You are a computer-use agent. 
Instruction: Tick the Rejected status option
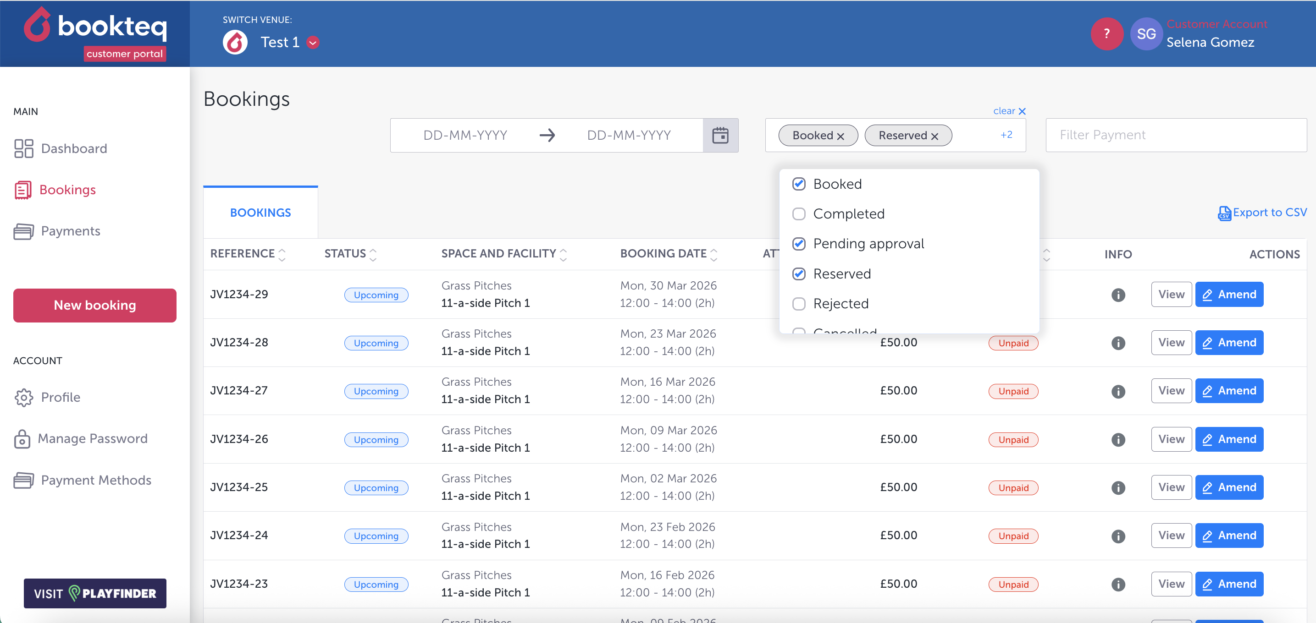point(798,304)
